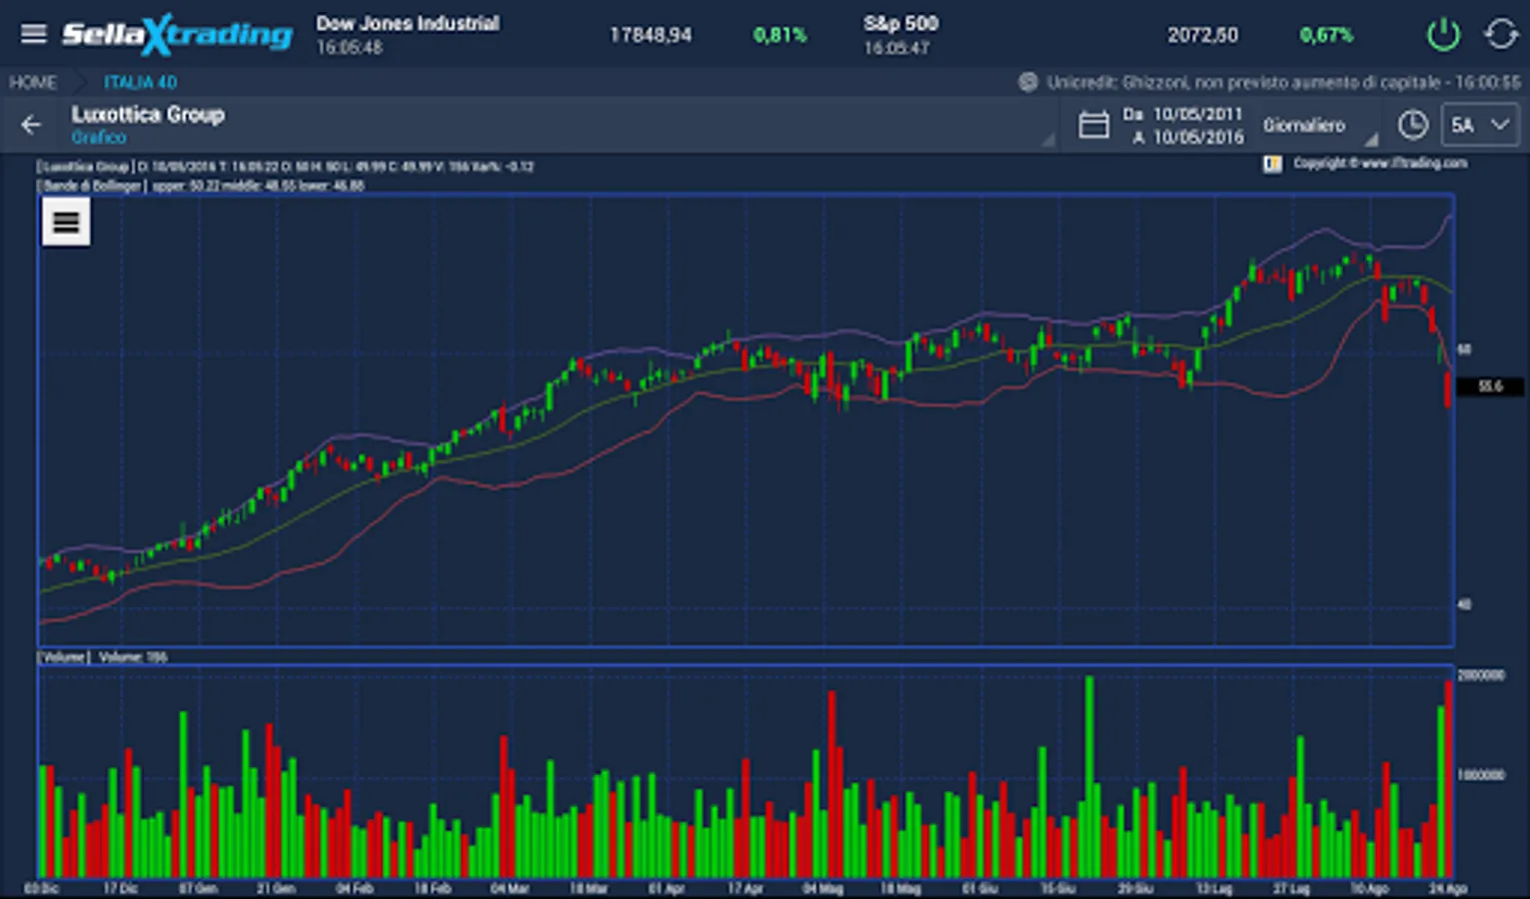
Task: Click the S&p 500 index name
Action: pos(900,23)
